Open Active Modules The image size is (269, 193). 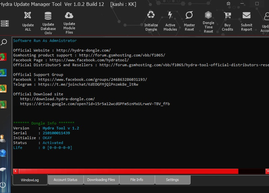pyautogui.click(x=170, y=21)
